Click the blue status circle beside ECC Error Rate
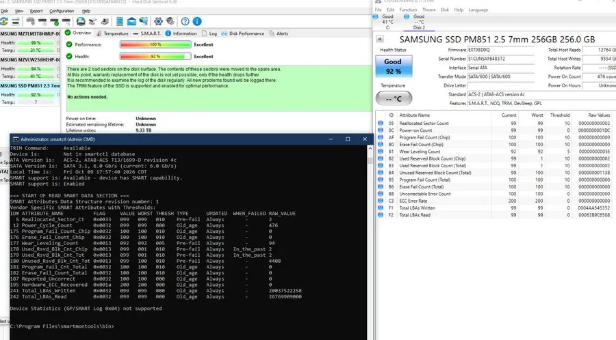 click(x=381, y=201)
